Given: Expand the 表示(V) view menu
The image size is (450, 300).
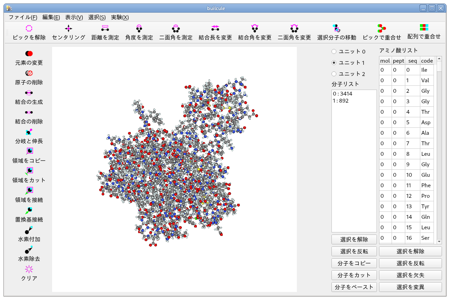Looking at the screenshot, I should [x=74, y=17].
